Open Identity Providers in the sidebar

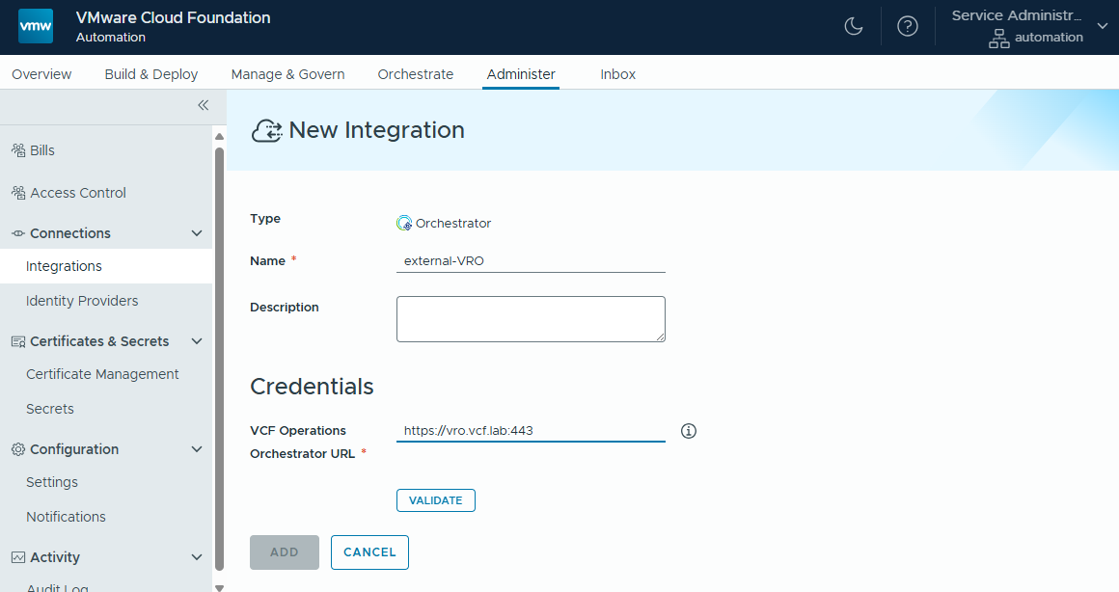pos(82,301)
